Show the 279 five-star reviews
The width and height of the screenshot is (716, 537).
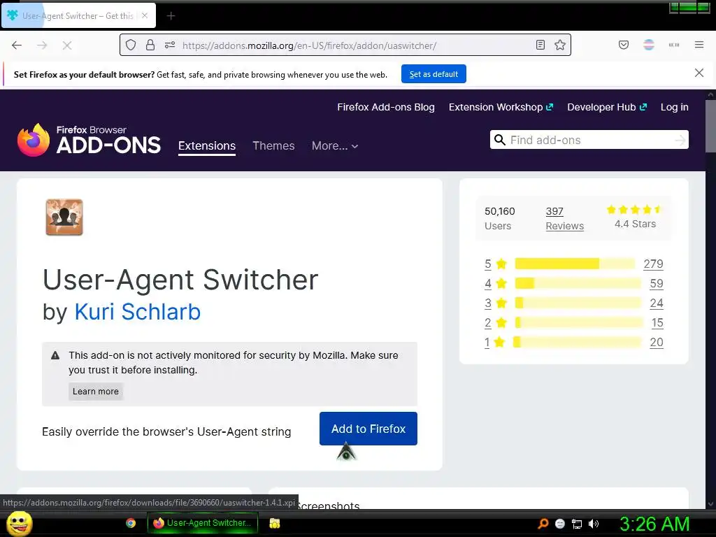click(653, 264)
